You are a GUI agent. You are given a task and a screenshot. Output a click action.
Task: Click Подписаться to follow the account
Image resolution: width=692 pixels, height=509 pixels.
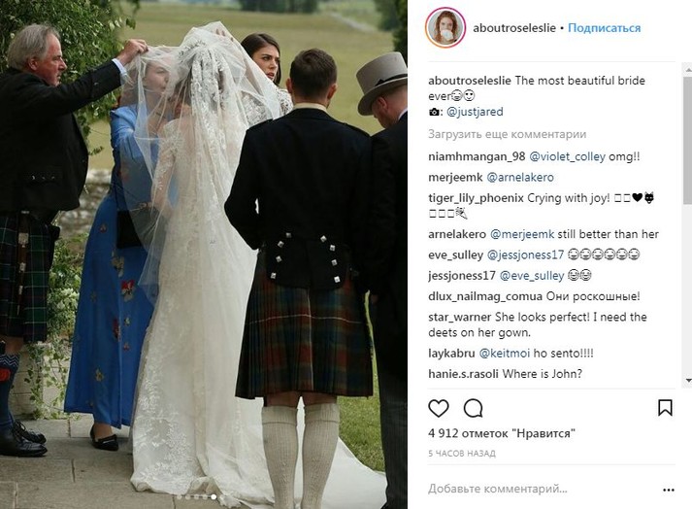click(605, 28)
